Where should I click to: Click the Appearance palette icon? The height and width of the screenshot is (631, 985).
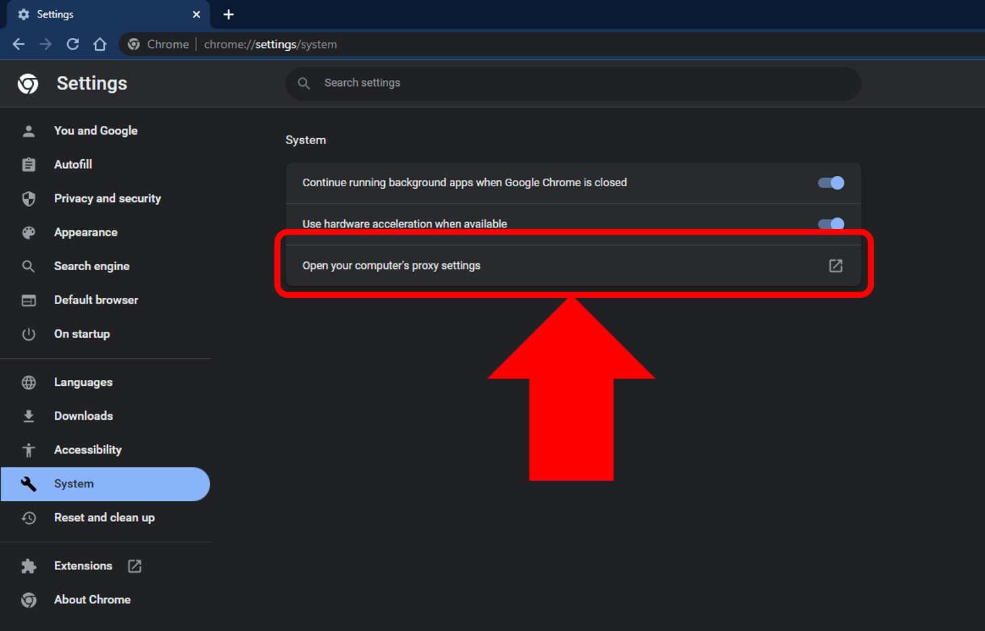[x=28, y=232]
